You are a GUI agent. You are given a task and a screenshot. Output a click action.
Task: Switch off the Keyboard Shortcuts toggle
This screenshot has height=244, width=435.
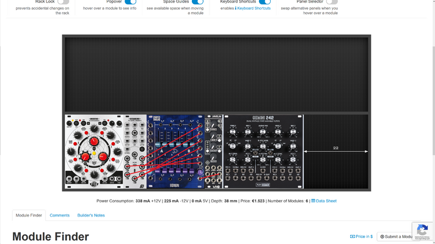pyautogui.click(x=265, y=2)
